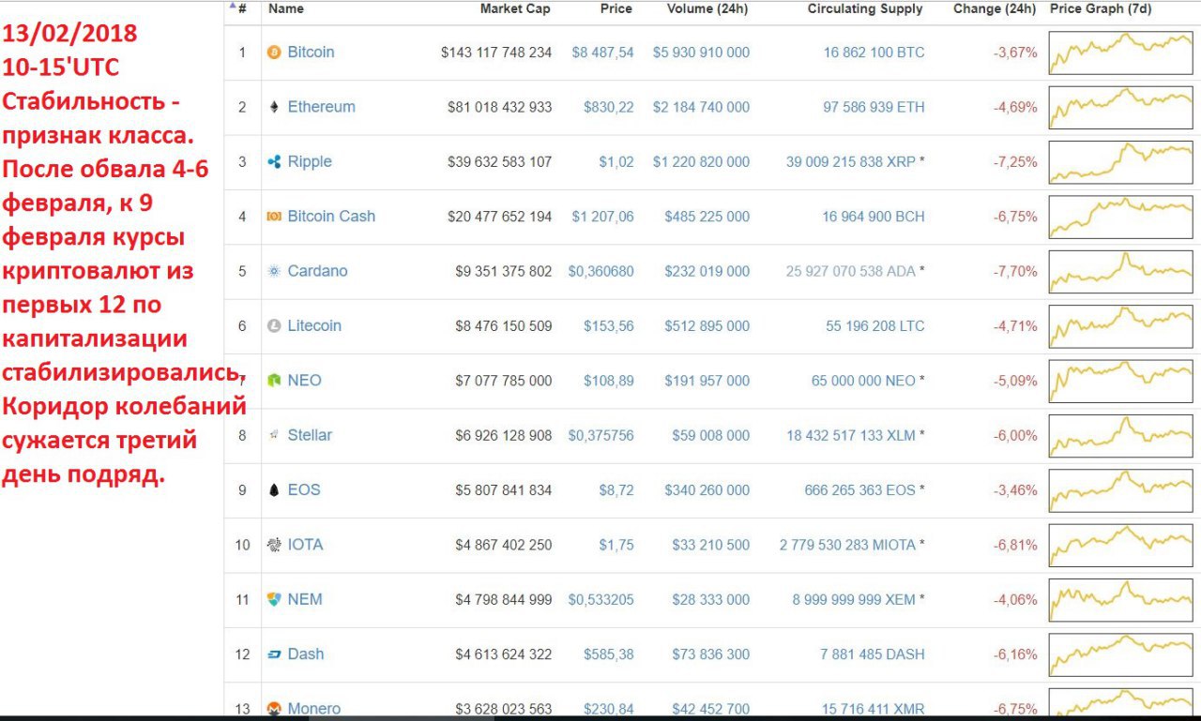Click Ripple change value -7,25%

[1015, 162]
